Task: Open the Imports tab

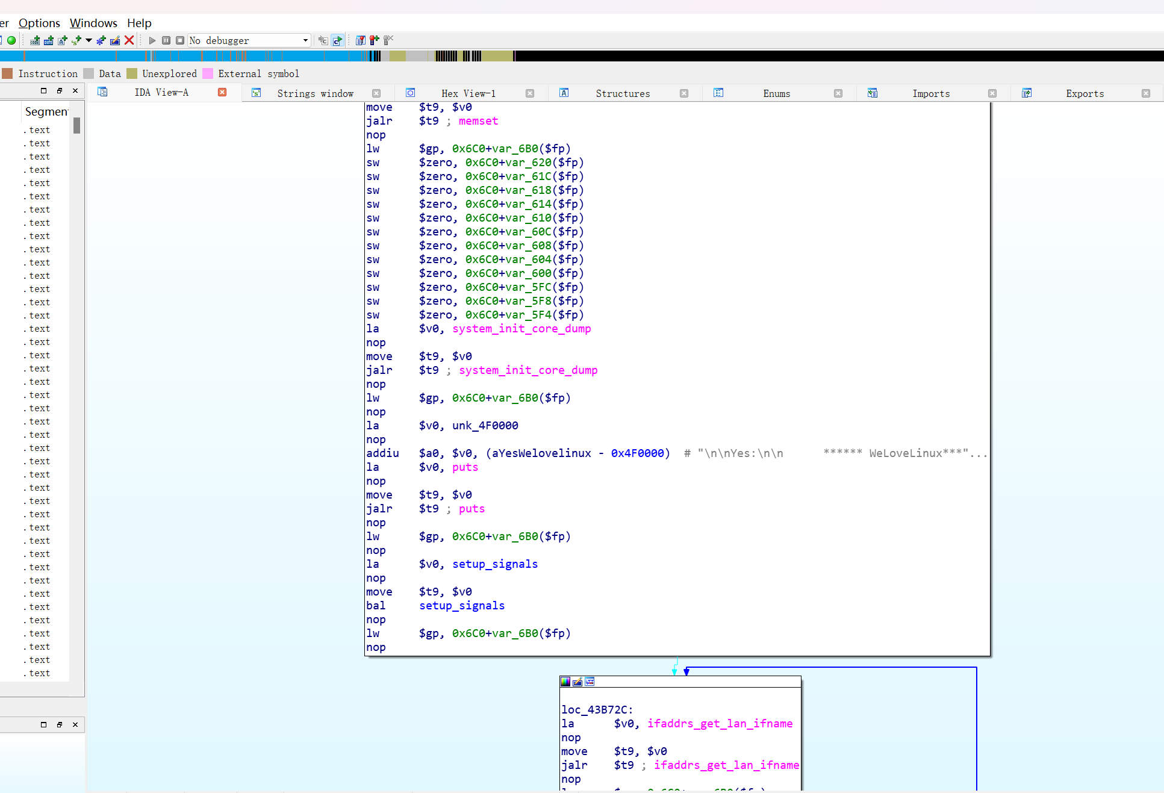Action: tap(930, 93)
